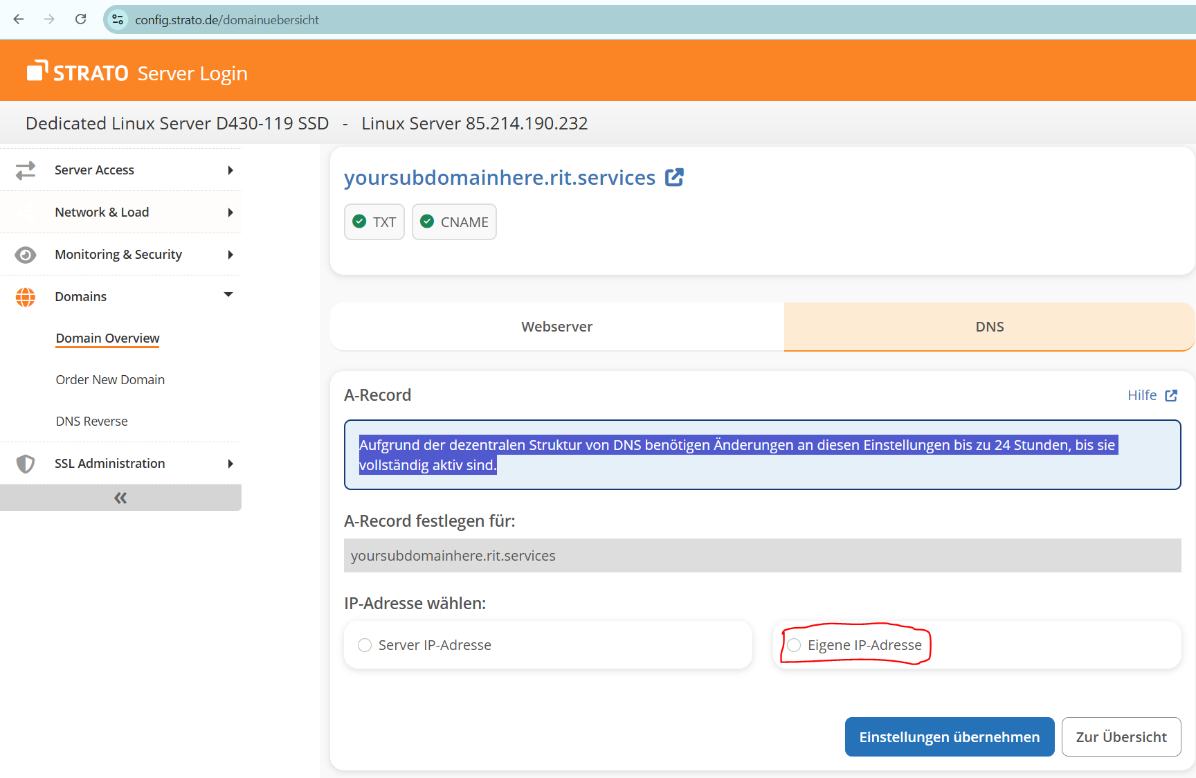Open site info icon in address bar
1196x778 pixels.
[118, 19]
